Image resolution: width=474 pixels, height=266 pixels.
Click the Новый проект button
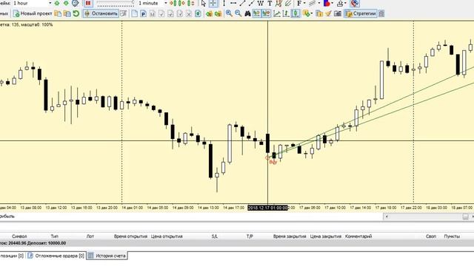coord(33,13)
